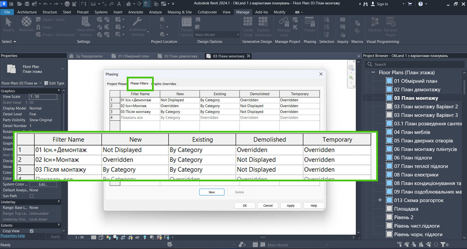Expand the 013 Схема розгорток tree node
This screenshot has width=467, height=249.
click(380, 200)
